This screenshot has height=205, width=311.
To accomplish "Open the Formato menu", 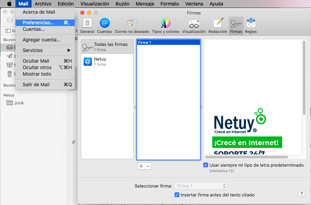I will pos(170,3).
